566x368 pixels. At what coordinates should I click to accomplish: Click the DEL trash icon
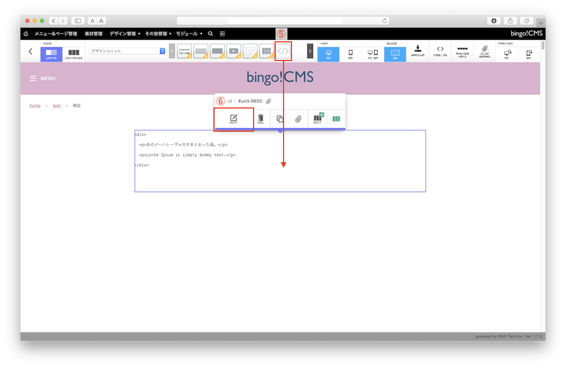point(260,119)
